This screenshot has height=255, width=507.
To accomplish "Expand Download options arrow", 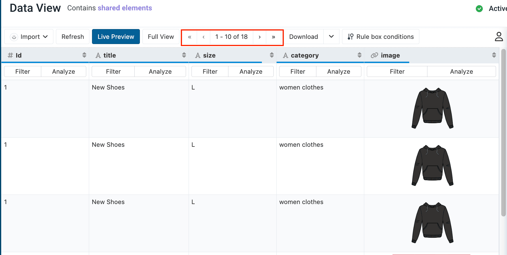I will tap(331, 37).
